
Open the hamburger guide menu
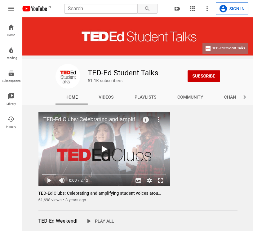tap(11, 9)
